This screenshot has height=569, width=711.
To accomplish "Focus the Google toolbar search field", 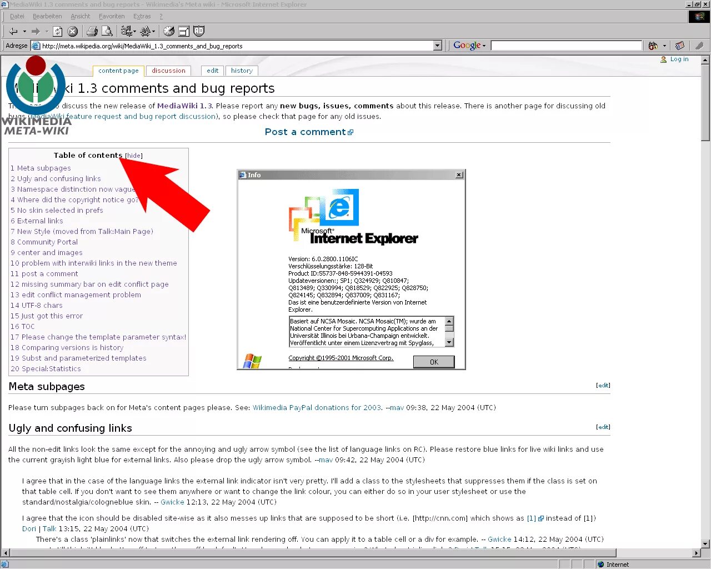I will pos(566,46).
